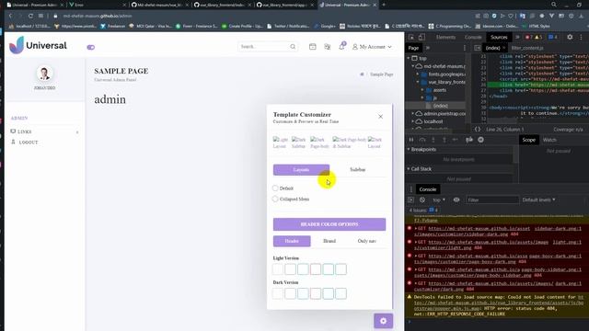
Task: Toggle the sidebar switch next to logo
Action: coord(90,47)
